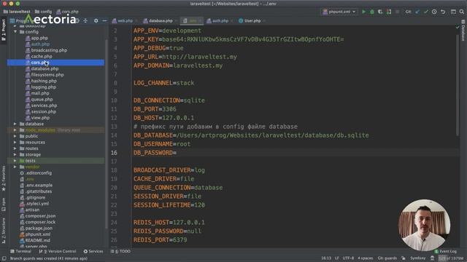Click the Symfony status bar item
Image resolution: width=467 pixels, height=262 pixels.
[418, 258]
